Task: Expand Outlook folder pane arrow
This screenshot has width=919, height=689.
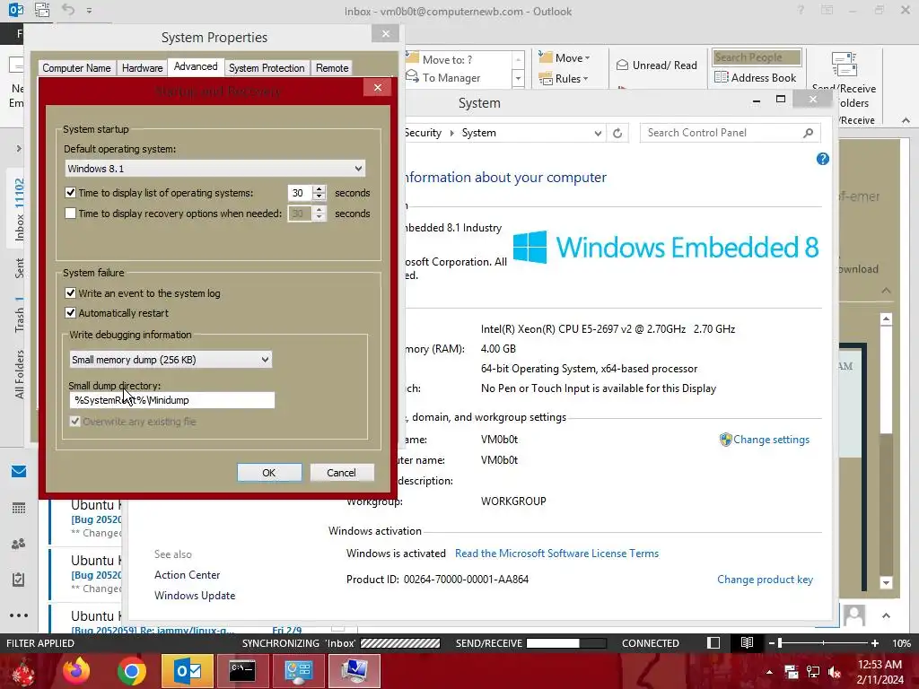Action: click(x=19, y=148)
